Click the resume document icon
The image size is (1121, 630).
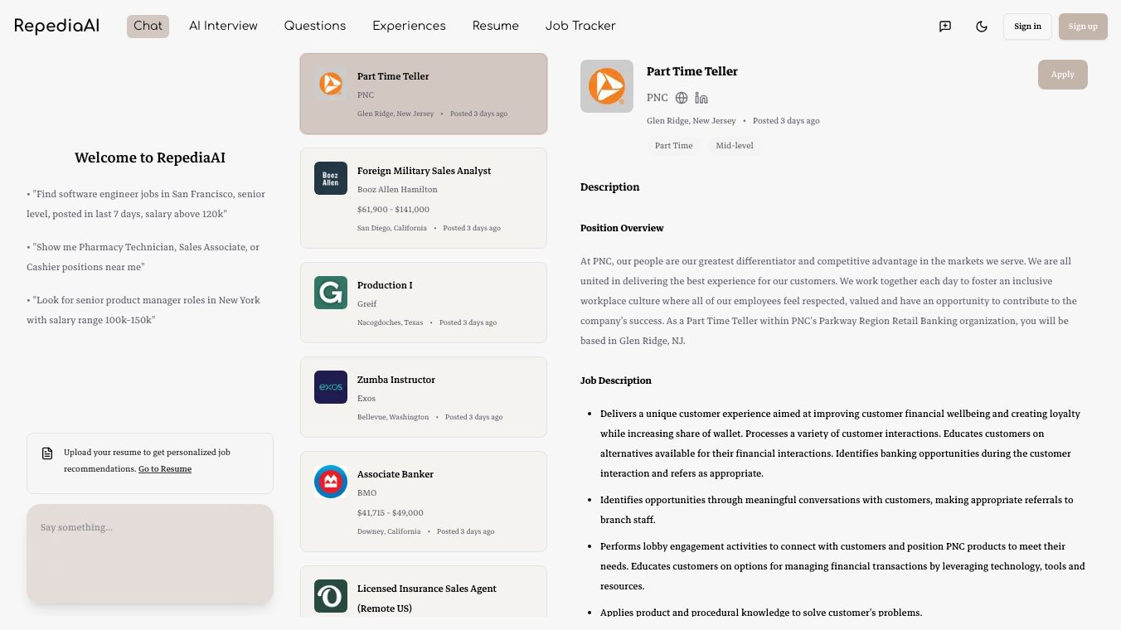[x=47, y=453]
